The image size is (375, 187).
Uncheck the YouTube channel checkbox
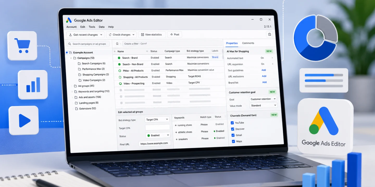[232, 123]
